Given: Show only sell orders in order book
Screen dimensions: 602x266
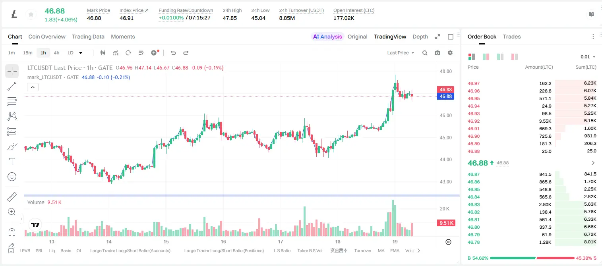Looking at the screenshot, I should pos(515,57).
